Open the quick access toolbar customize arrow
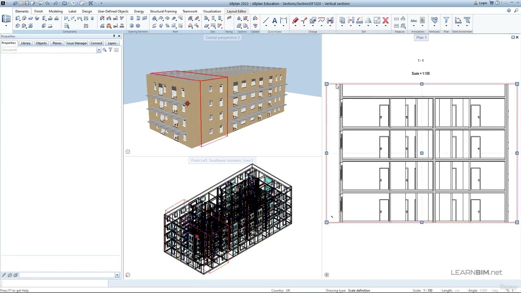 101,3
